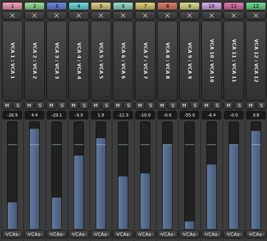The height and width of the screenshot is (241, 267).
Task: Click the X icon on VCA 1 strip
Action: pos(12,15)
